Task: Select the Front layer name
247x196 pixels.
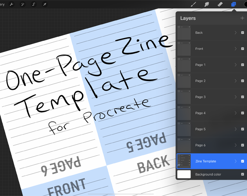Action: tap(199, 49)
